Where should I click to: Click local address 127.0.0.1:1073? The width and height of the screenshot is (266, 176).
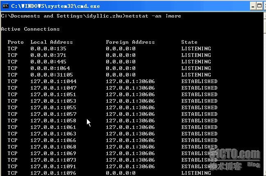(x=53, y=160)
